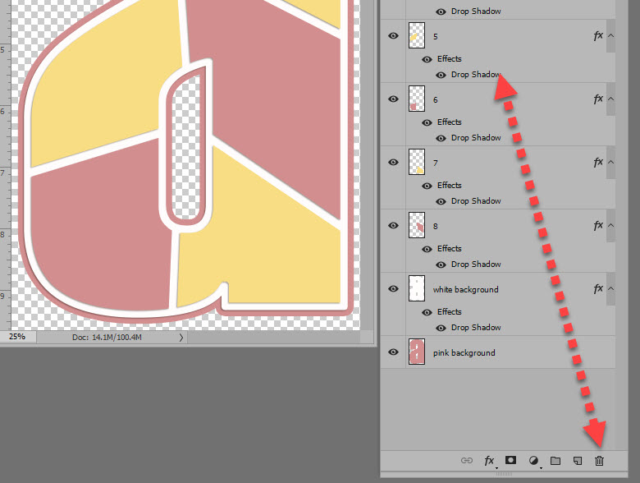Click 'Drop Shadow' label under layer 6

click(x=476, y=138)
